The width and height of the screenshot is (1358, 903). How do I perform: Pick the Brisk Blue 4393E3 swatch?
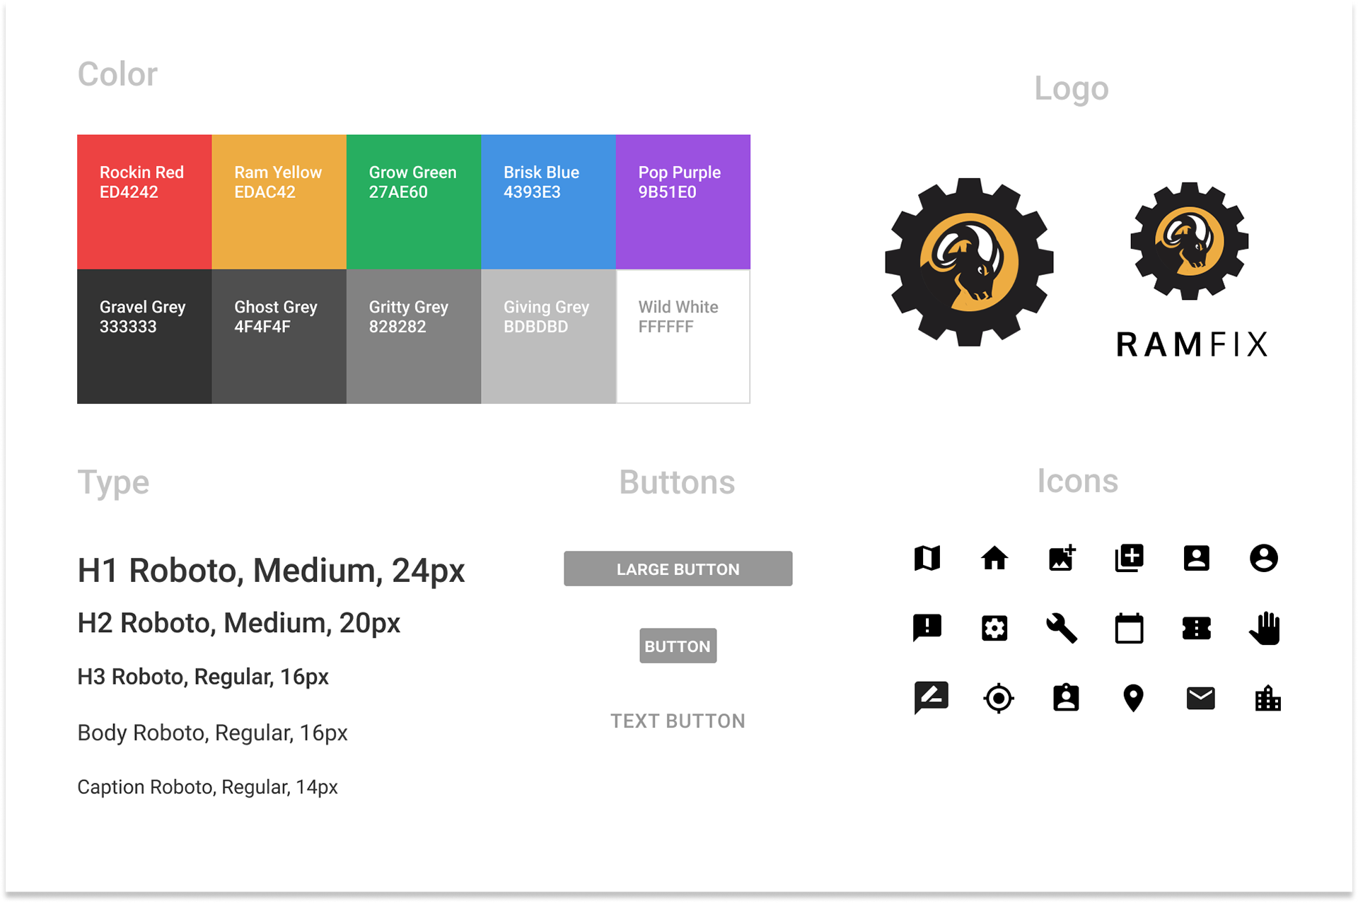[x=548, y=202]
